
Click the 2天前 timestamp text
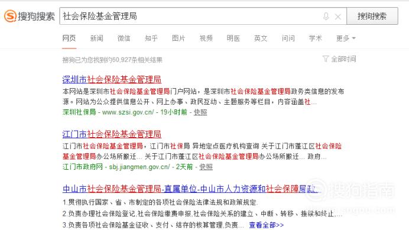coord(184,167)
